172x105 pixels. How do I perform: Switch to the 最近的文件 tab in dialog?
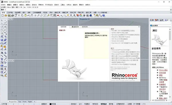pyautogui.click(x=75, y=27)
